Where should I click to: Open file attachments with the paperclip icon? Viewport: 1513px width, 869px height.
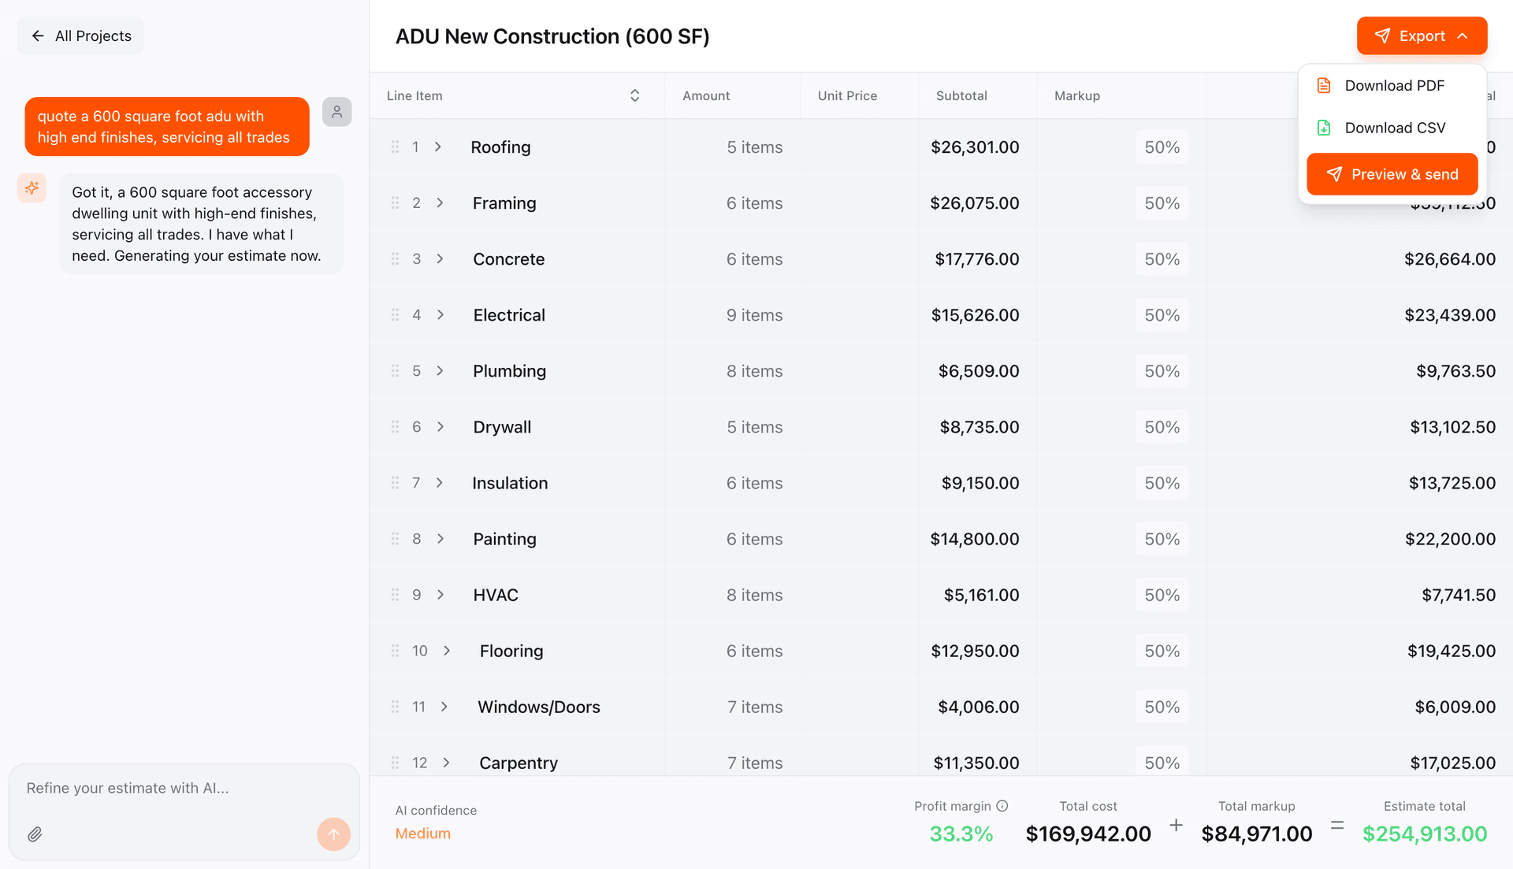[35, 834]
